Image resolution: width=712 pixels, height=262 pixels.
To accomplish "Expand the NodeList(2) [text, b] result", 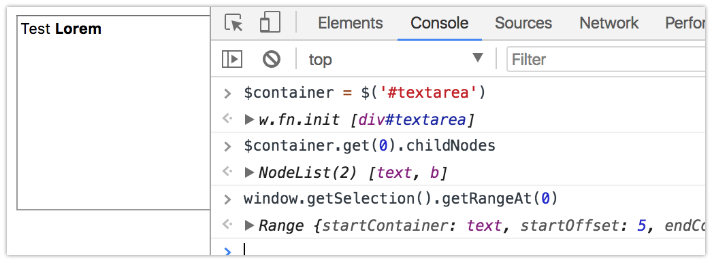I will (249, 172).
